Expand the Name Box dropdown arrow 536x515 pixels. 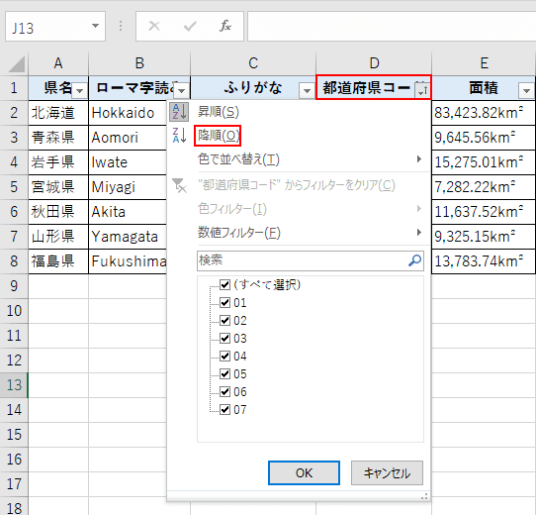[x=95, y=26]
